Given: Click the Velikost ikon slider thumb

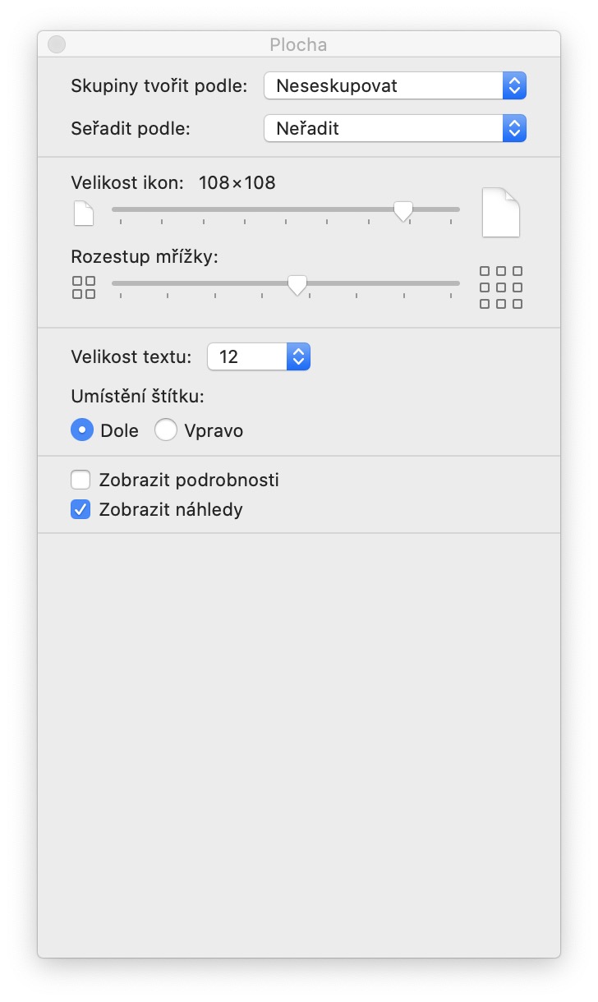Looking at the screenshot, I should pos(402,211).
